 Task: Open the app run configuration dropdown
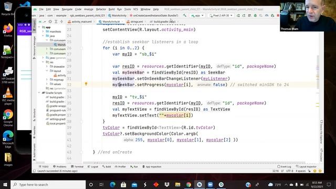click(197, 15)
